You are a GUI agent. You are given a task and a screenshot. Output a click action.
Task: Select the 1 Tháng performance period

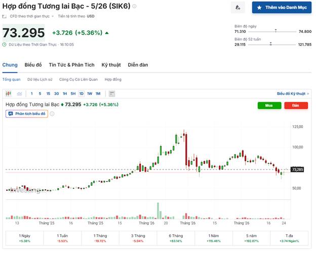pos(100,238)
